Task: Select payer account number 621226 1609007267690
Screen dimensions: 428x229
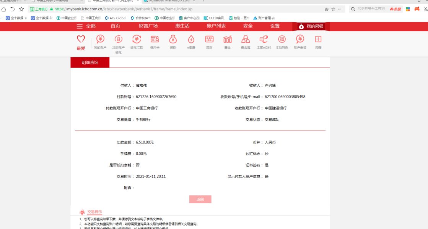Action: [x=156, y=97]
